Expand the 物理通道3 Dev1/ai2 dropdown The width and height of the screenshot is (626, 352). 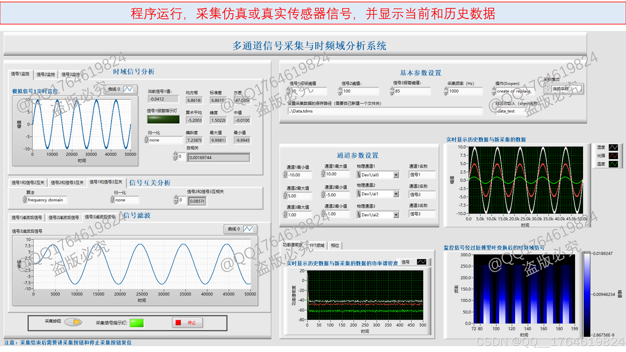click(x=396, y=215)
